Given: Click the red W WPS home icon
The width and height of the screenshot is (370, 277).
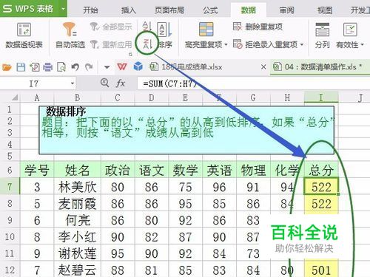Looking at the screenshot, I should [x=122, y=66].
